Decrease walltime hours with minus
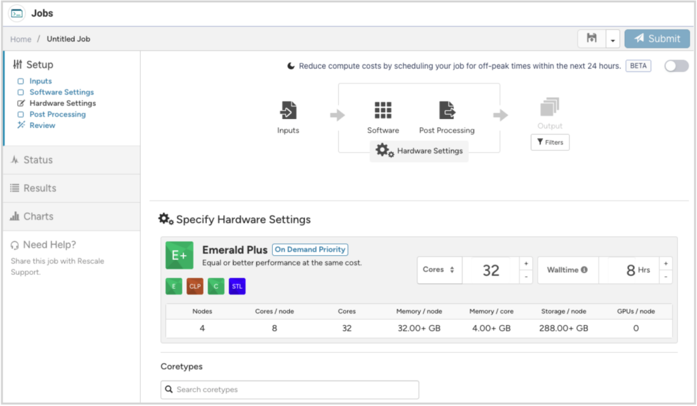This screenshot has height=406, width=697. [665, 277]
